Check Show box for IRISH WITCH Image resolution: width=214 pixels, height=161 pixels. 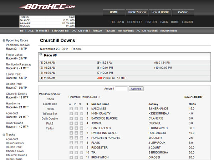81,157
